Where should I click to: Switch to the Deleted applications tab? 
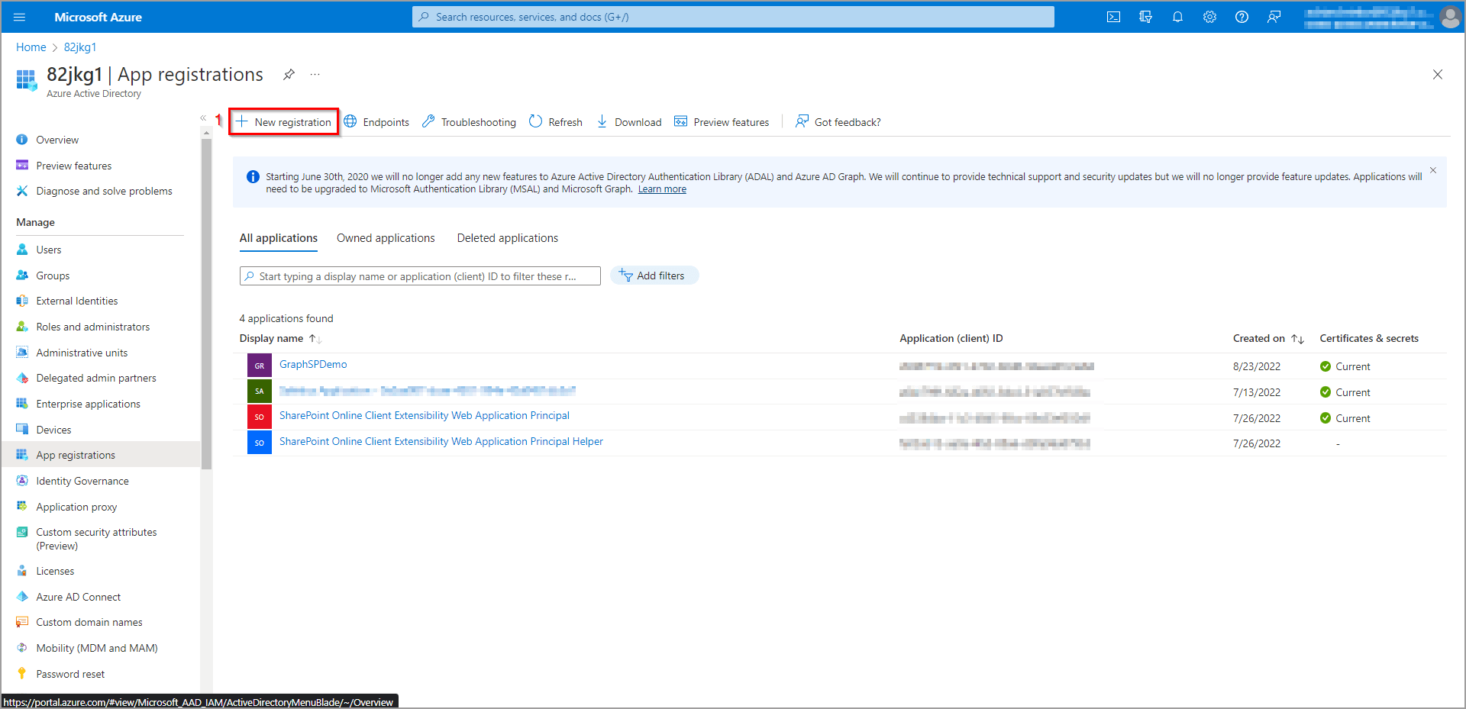point(507,238)
